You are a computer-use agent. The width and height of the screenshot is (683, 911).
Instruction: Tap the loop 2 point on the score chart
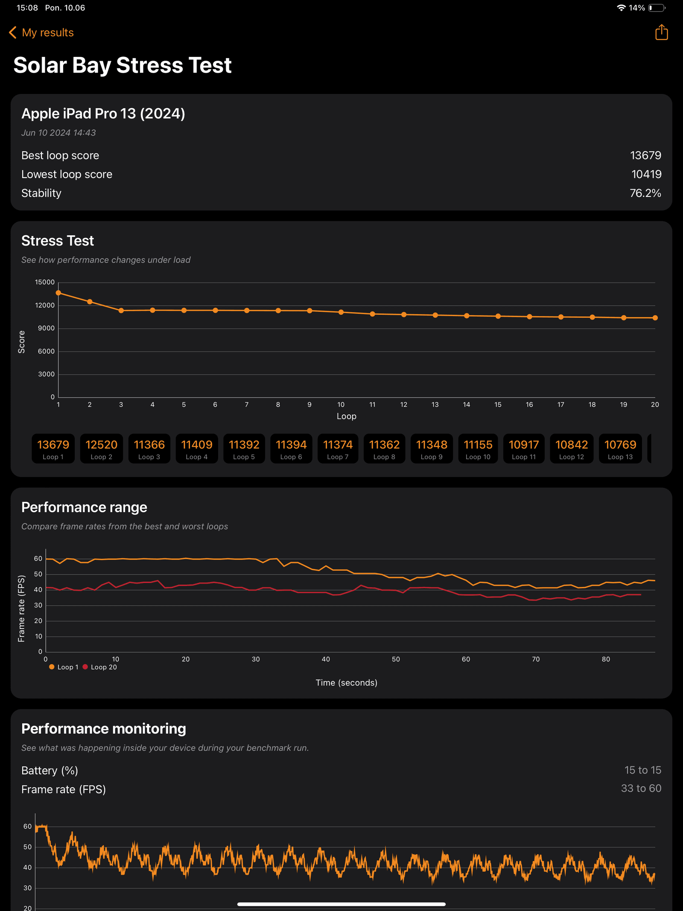tap(90, 302)
